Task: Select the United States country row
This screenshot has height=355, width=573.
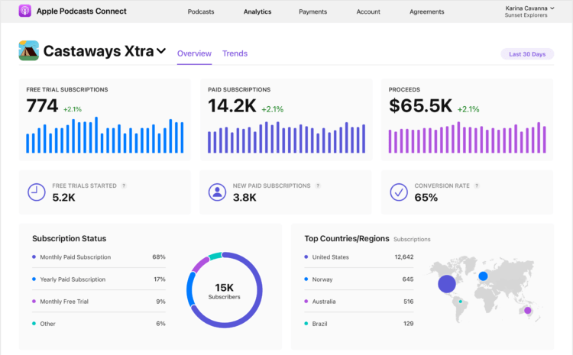Action: tap(359, 257)
